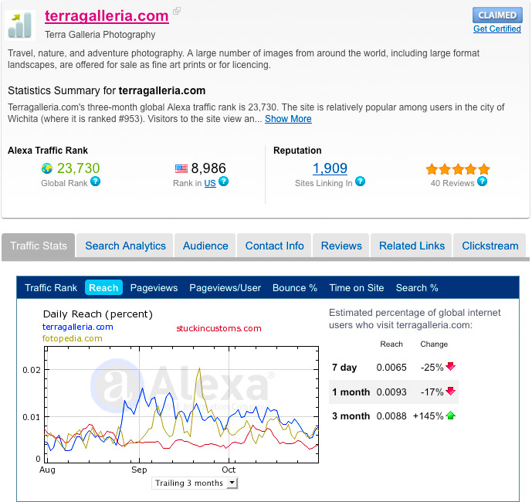The width and height of the screenshot is (532, 502).
Task: Open the Related Links tab
Action: pyautogui.click(x=412, y=246)
